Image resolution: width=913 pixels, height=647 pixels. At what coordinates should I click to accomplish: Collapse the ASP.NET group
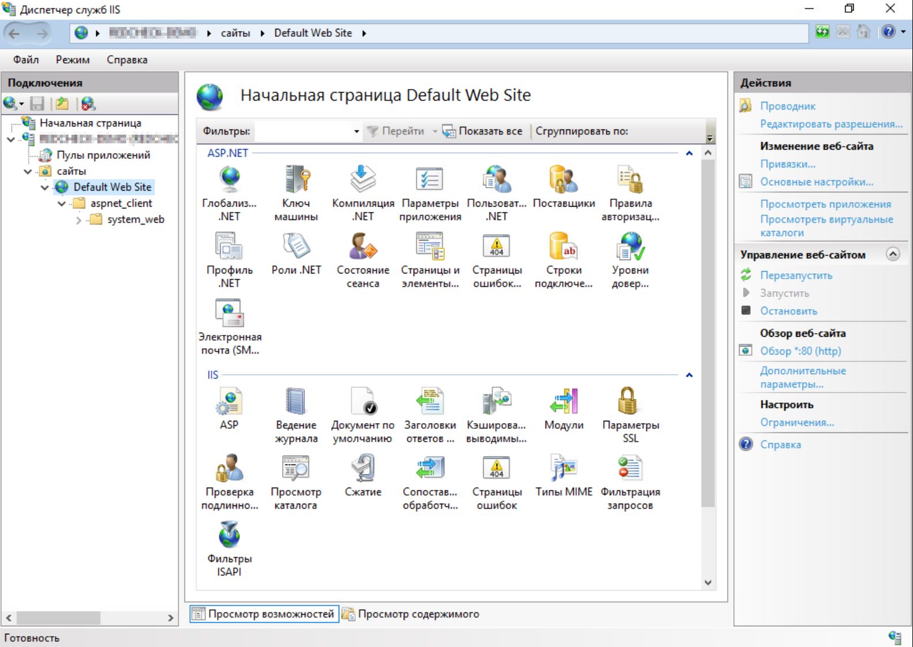[x=689, y=153]
